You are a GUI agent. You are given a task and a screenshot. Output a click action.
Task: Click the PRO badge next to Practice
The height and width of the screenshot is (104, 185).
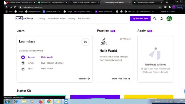[113, 31]
